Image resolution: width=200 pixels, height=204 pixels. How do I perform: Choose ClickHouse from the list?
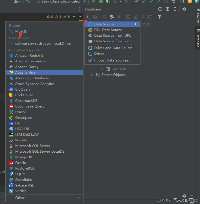pos(44,95)
